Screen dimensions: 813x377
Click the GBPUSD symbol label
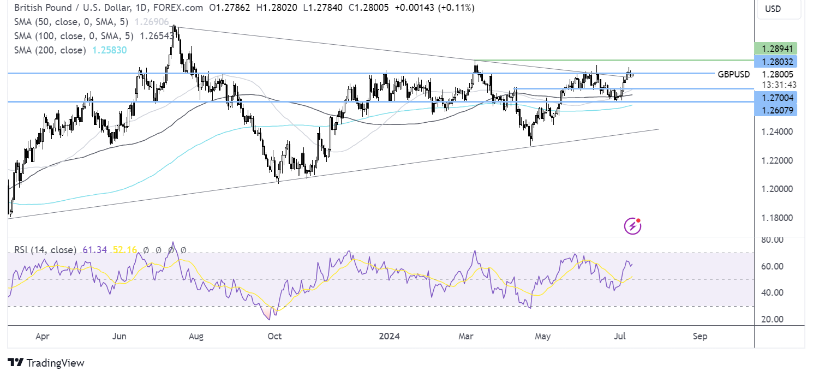coord(734,74)
